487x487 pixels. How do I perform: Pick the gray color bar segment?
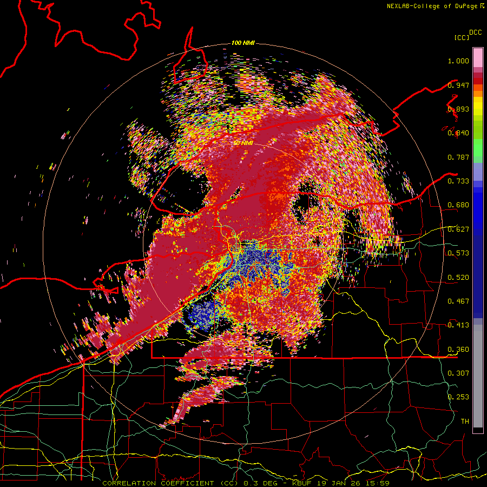tap(478, 376)
